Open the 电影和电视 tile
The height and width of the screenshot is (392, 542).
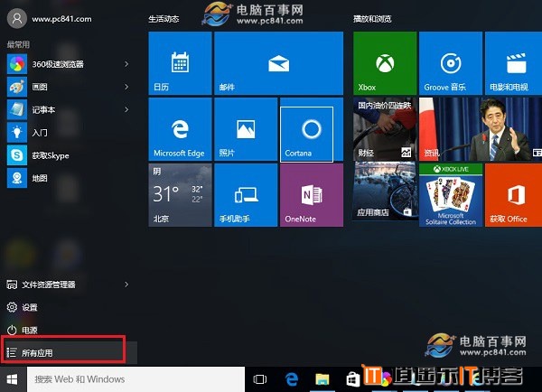coord(515,63)
